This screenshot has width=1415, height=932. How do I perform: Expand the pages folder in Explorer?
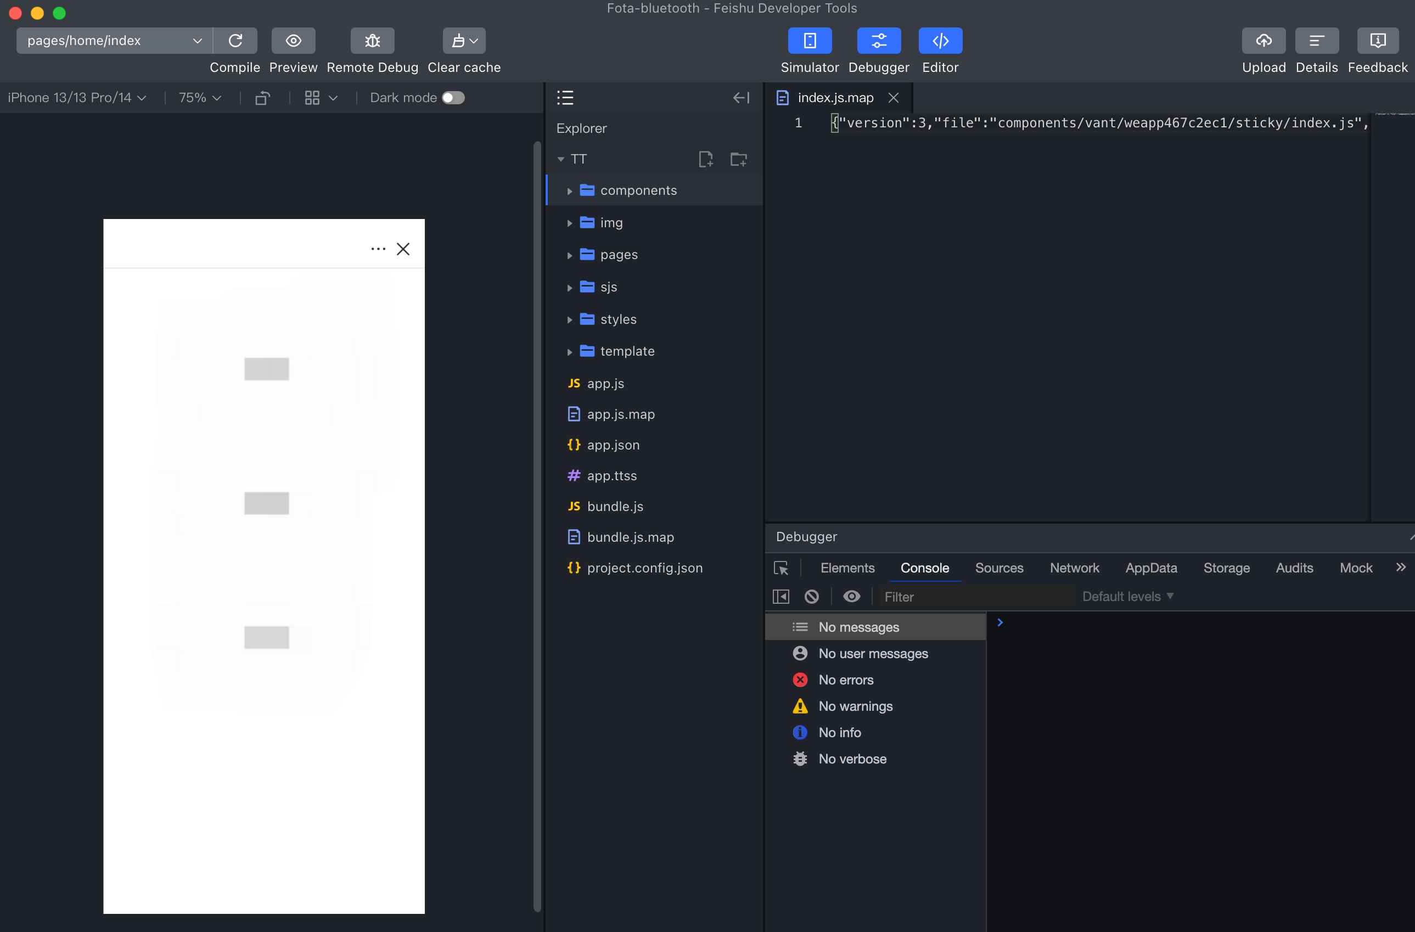569,254
